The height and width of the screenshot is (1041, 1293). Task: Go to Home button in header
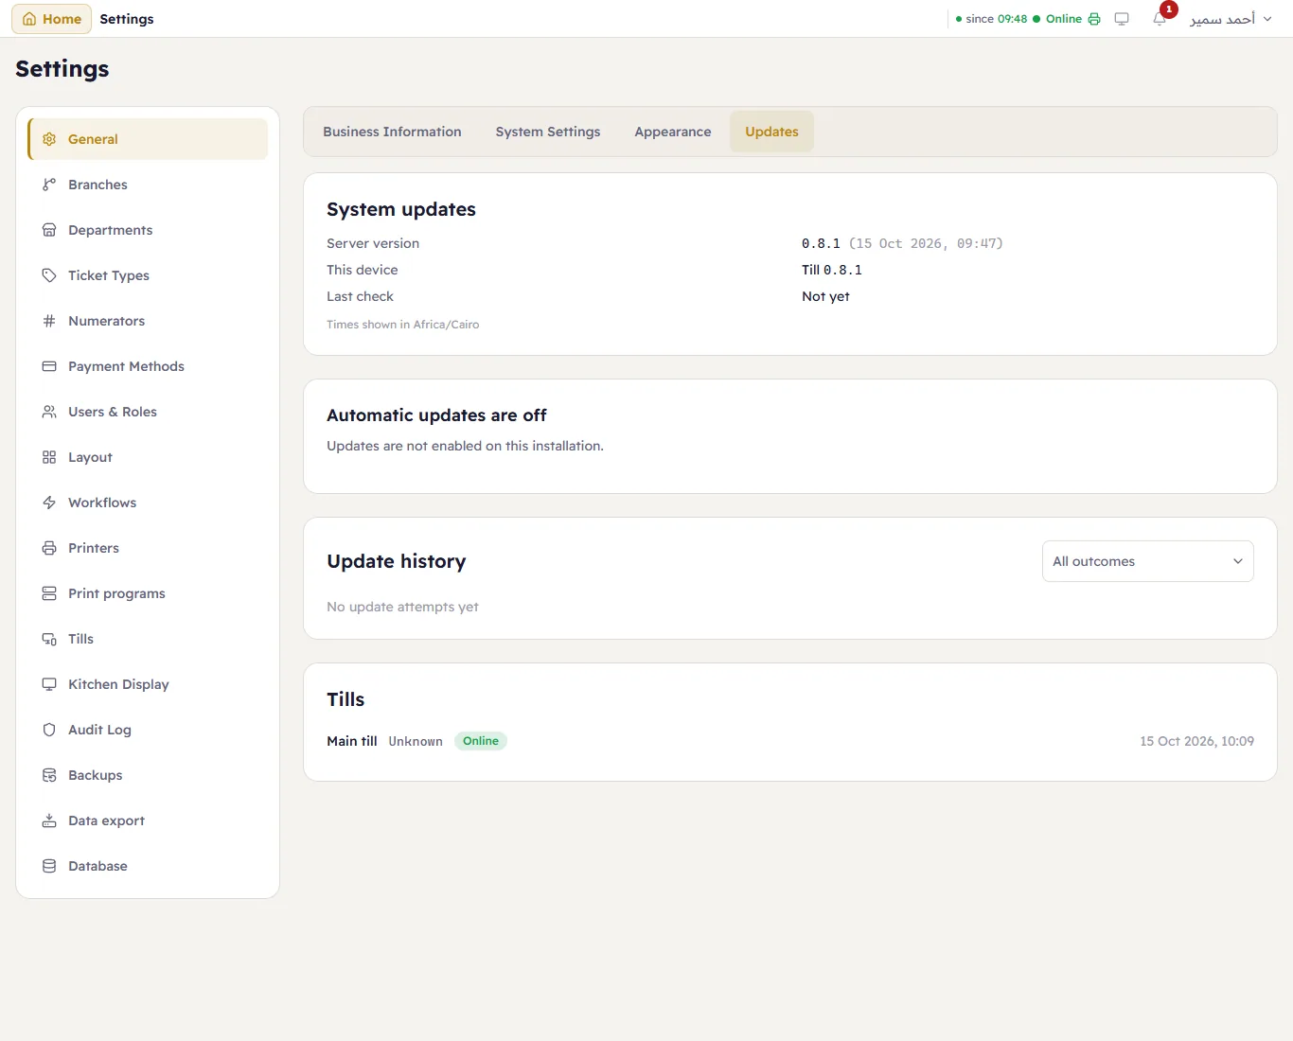click(x=52, y=19)
